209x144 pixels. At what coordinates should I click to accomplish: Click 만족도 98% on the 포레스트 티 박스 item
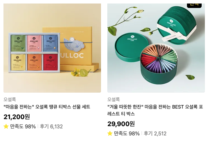click(127, 133)
